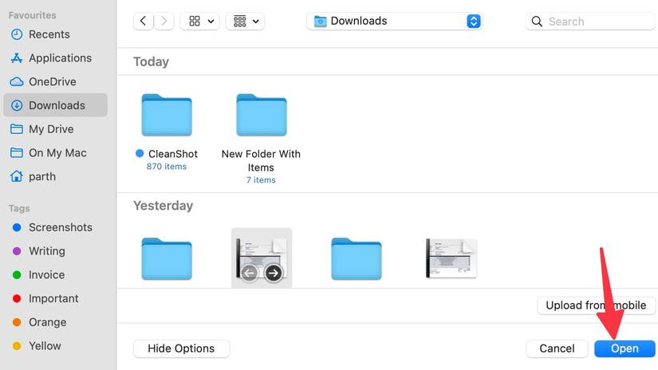Screen dimensions: 658x370
Task: Click the parth house icon
Action: [x=17, y=176]
